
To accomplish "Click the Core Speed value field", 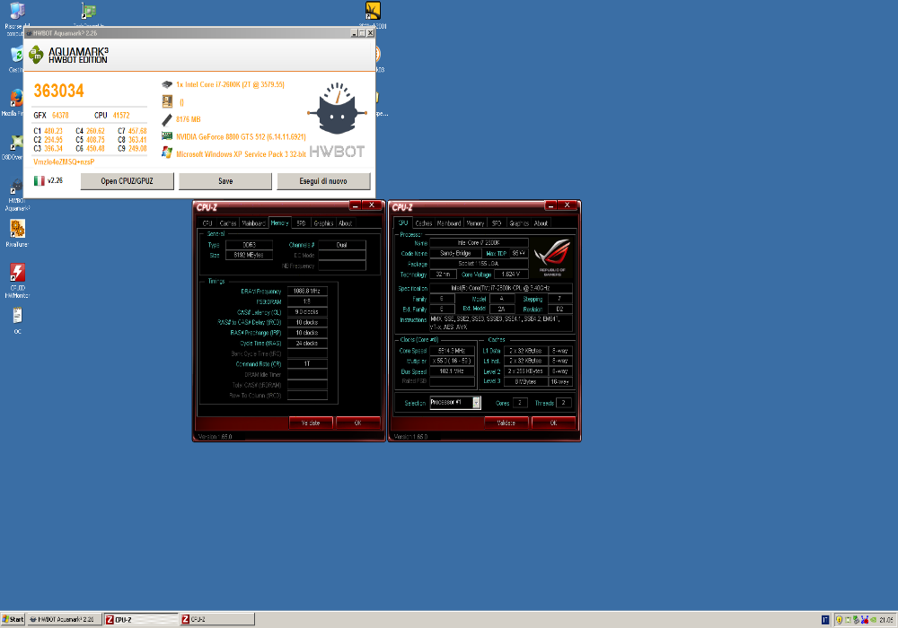I will tap(452, 351).
